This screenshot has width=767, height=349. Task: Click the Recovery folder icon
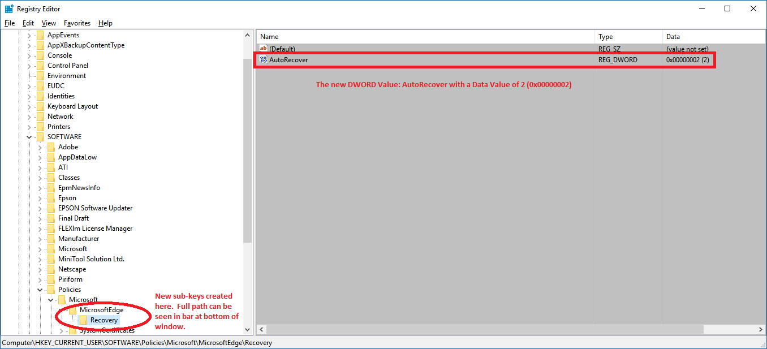(x=83, y=320)
